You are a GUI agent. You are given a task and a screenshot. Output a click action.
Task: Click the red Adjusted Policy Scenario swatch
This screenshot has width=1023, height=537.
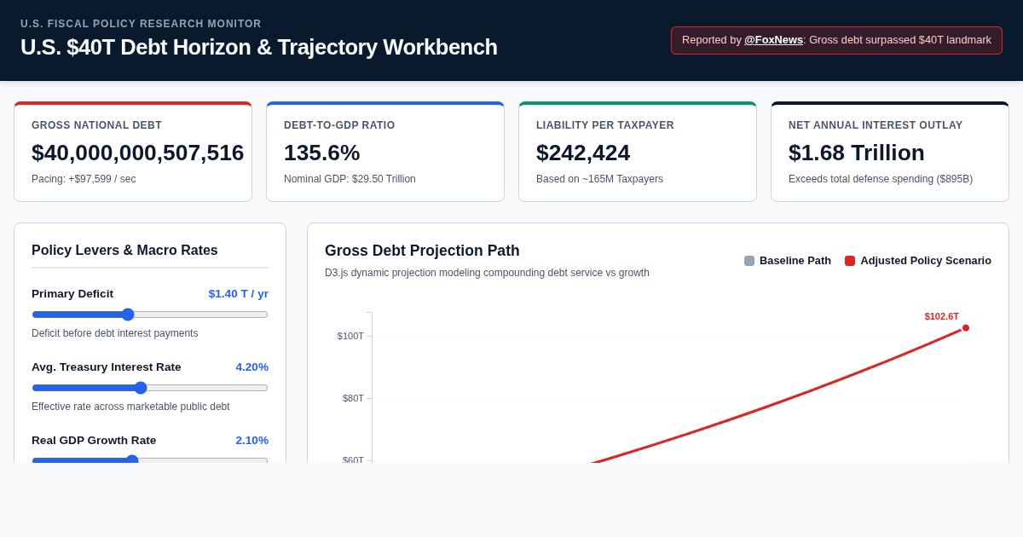[x=850, y=261]
